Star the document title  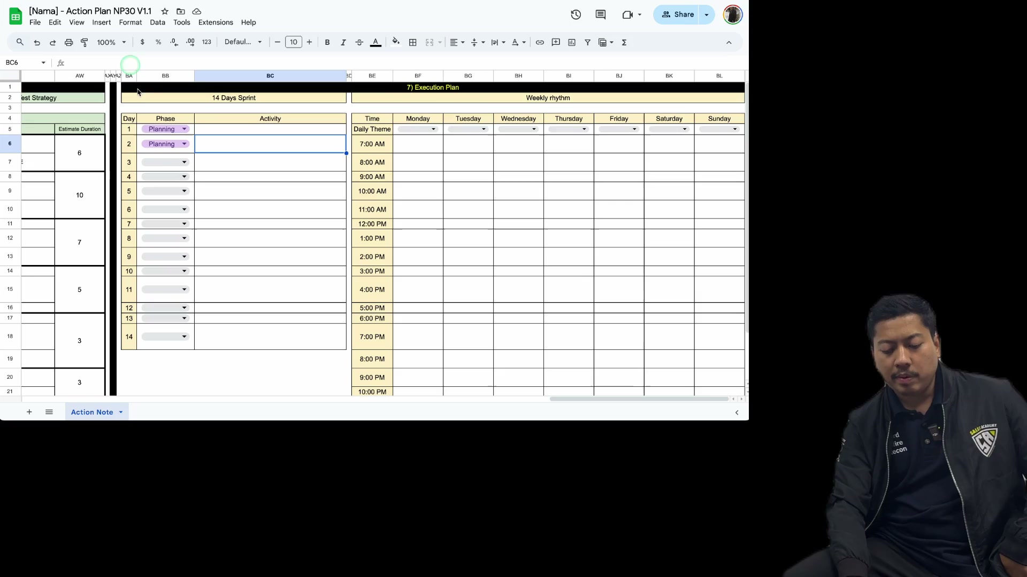pos(165,11)
